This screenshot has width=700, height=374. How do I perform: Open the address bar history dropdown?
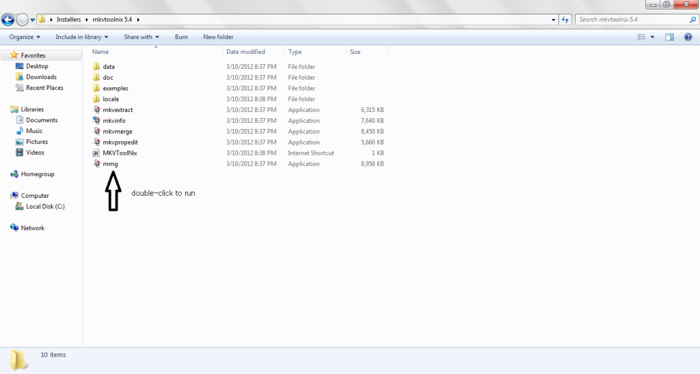(x=554, y=20)
